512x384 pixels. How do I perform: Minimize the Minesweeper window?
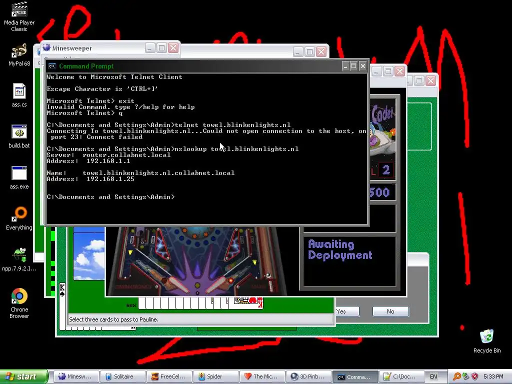(x=150, y=48)
